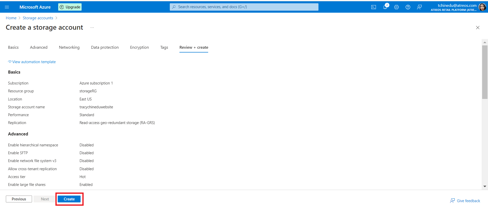This screenshot has width=488, height=209.
Task: Click the top bar feedback icon
Action: click(x=419, y=7)
